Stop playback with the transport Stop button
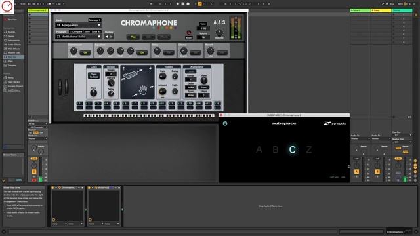Viewport: 420px width, 236px height. [x=183, y=4]
